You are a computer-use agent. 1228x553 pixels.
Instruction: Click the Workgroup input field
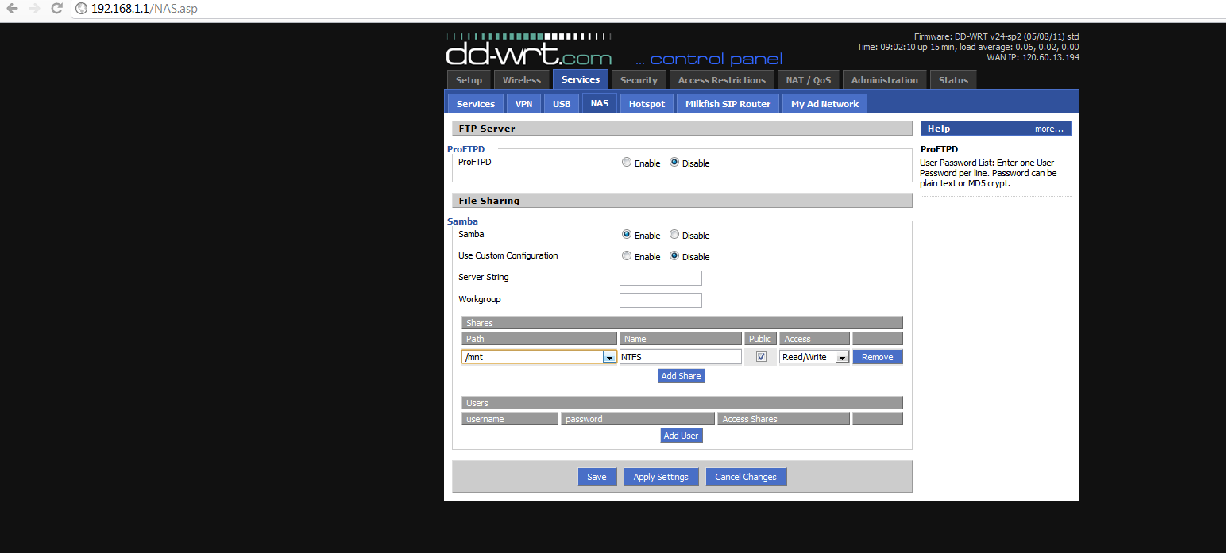(x=661, y=301)
